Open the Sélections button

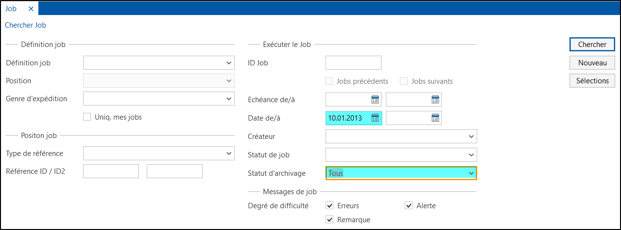coord(592,81)
